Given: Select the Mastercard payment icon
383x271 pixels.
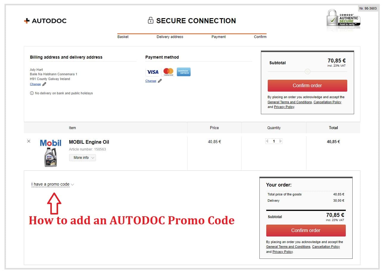Looking at the screenshot, I should (x=168, y=72).
